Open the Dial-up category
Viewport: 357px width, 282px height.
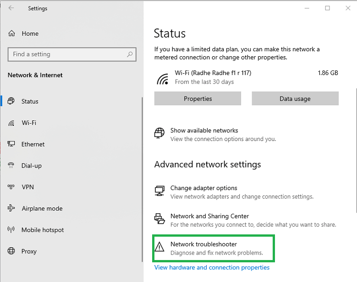coord(32,166)
